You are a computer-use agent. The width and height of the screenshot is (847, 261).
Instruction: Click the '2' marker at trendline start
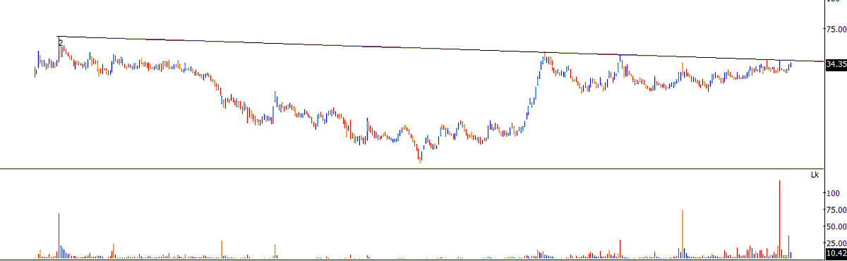(x=61, y=43)
